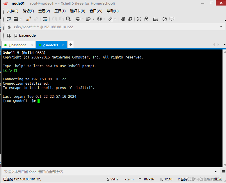
Task: Expand the compose bar target dropdown
Action: coord(216,172)
